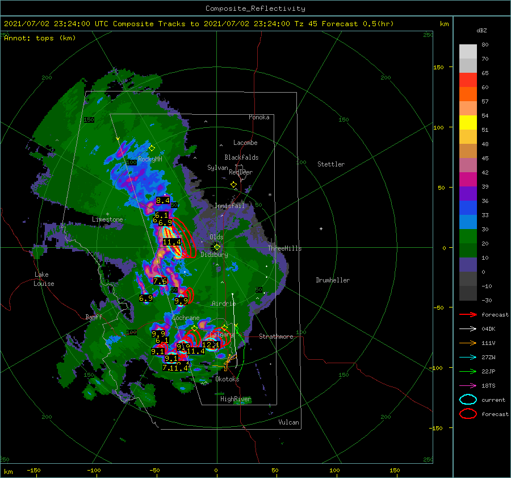Click the Drumheller city label
The width and height of the screenshot is (511, 478).
333,280
